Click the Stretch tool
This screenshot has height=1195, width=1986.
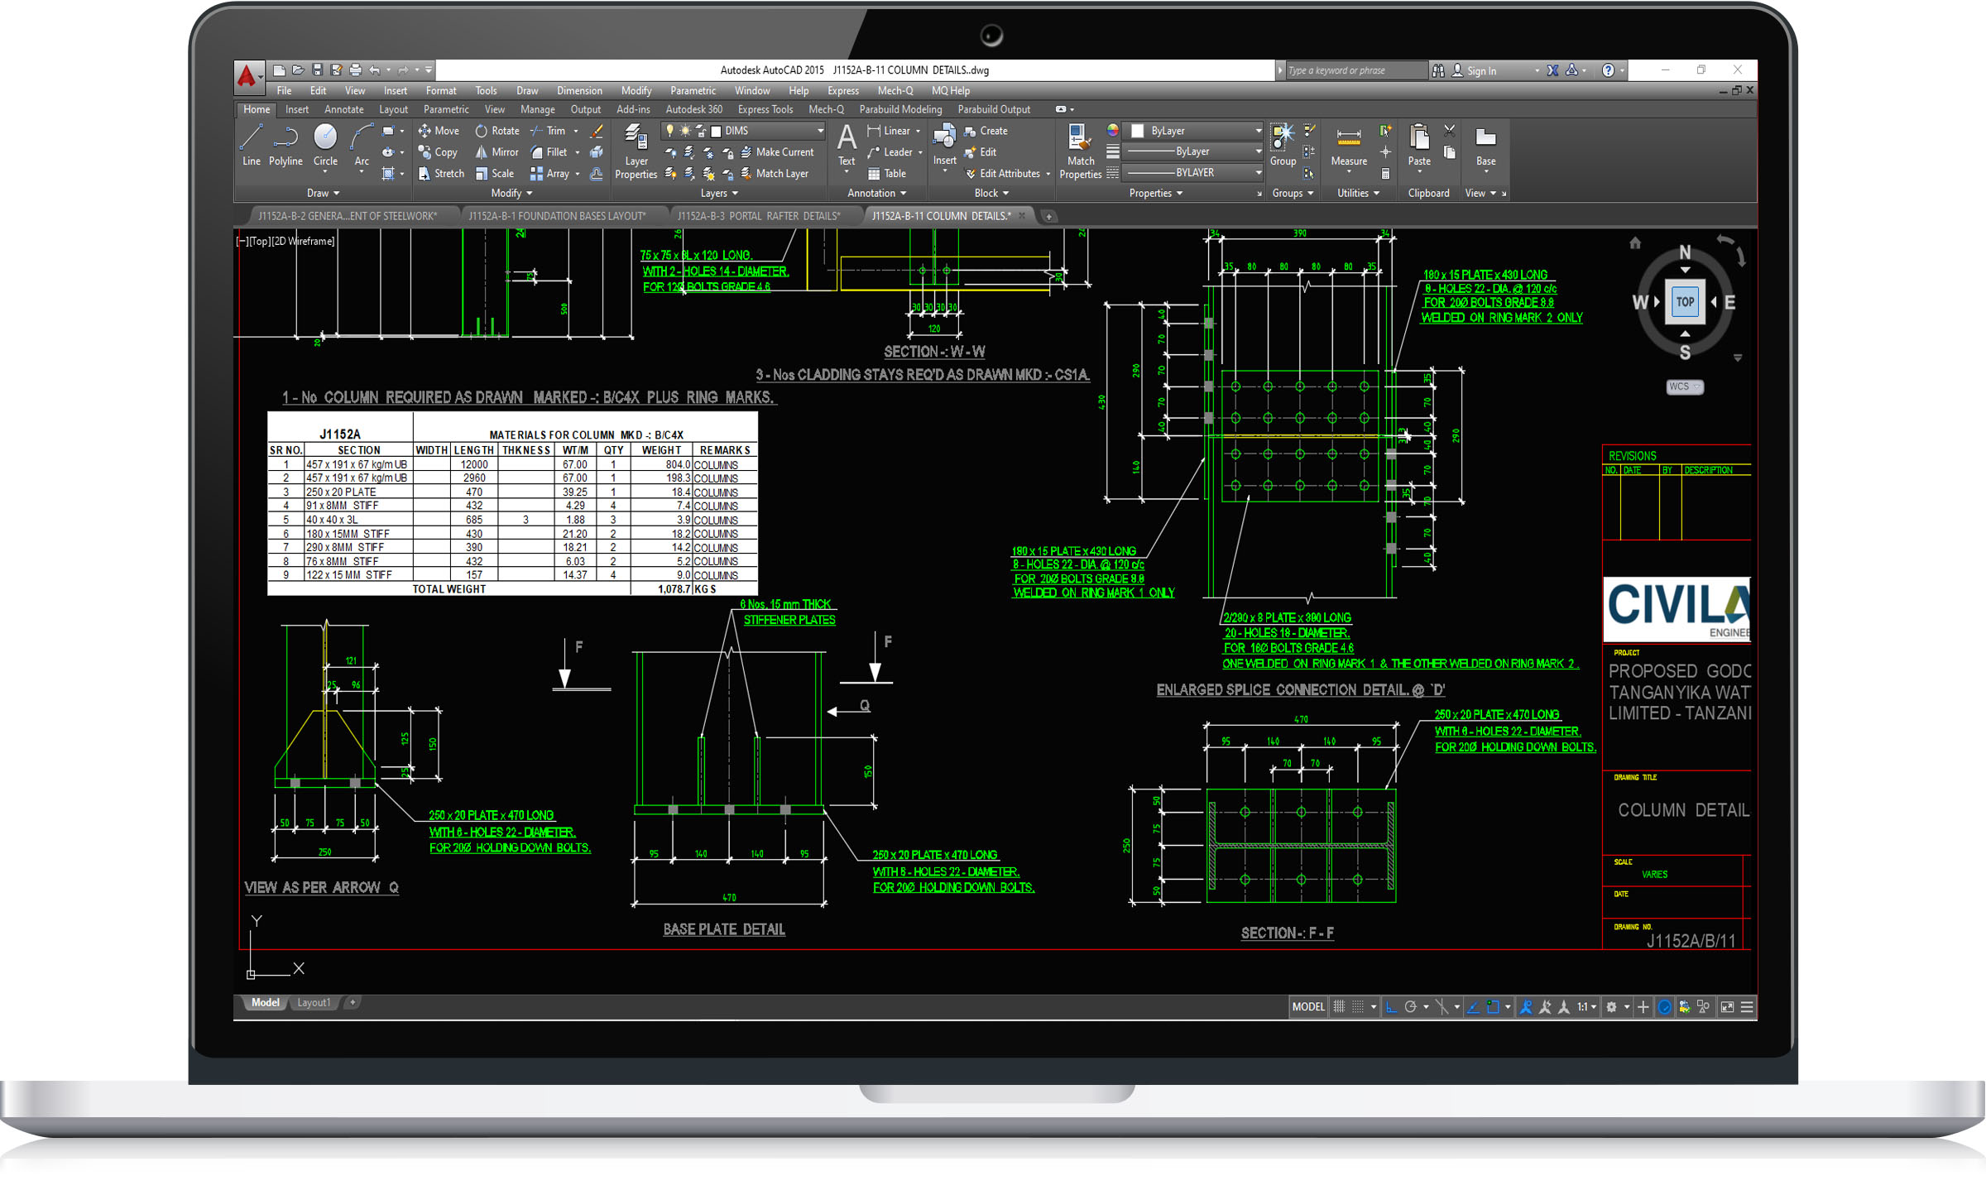(x=441, y=174)
